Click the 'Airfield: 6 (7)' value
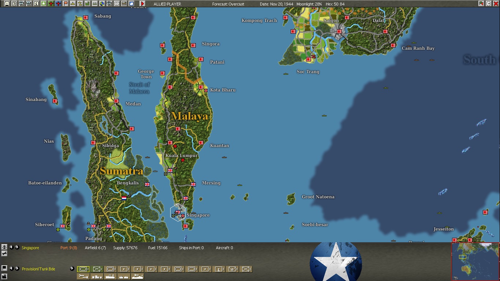500x281 pixels. point(95,248)
